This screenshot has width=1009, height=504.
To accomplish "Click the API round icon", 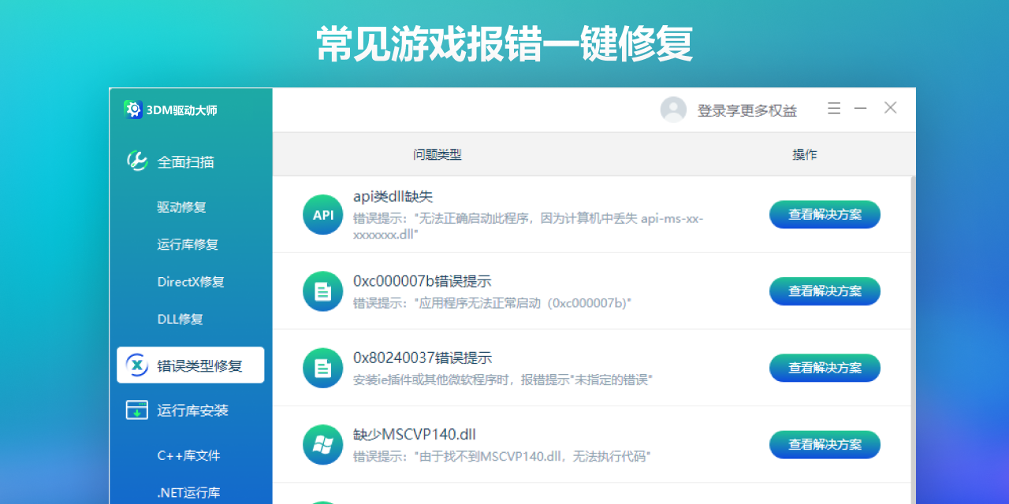I will pyautogui.click(x=322, y=215).
